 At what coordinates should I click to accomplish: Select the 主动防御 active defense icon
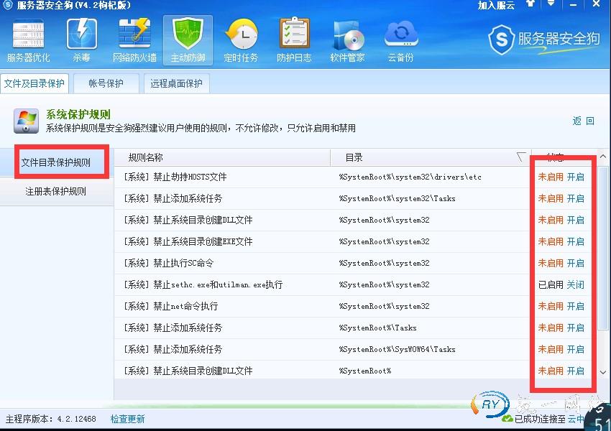click(188, 40)
